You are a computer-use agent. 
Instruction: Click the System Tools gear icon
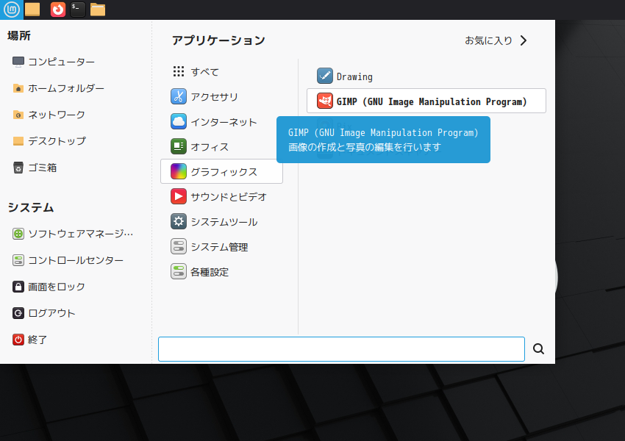(179, 221)
